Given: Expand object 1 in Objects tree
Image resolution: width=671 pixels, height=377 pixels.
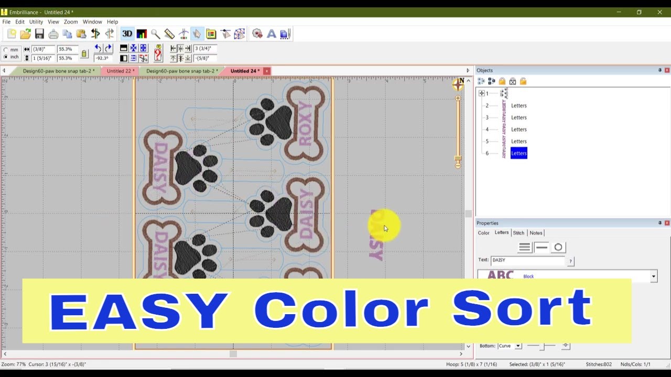Looking at the screenshot, I should click(481, 93).
